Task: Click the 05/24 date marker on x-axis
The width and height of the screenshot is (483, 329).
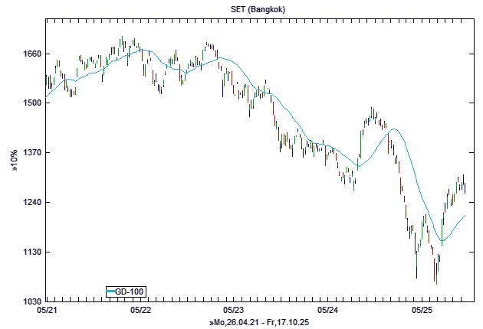Action: 328,311
